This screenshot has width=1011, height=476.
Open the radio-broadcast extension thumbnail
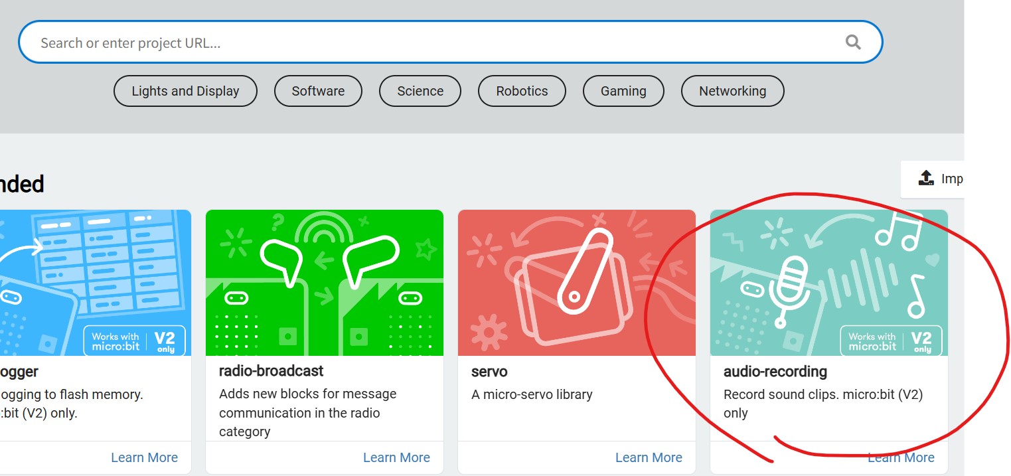coord(325,283)
